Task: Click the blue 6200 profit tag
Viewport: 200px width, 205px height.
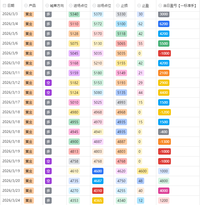Action: click(x=164, y=24)
